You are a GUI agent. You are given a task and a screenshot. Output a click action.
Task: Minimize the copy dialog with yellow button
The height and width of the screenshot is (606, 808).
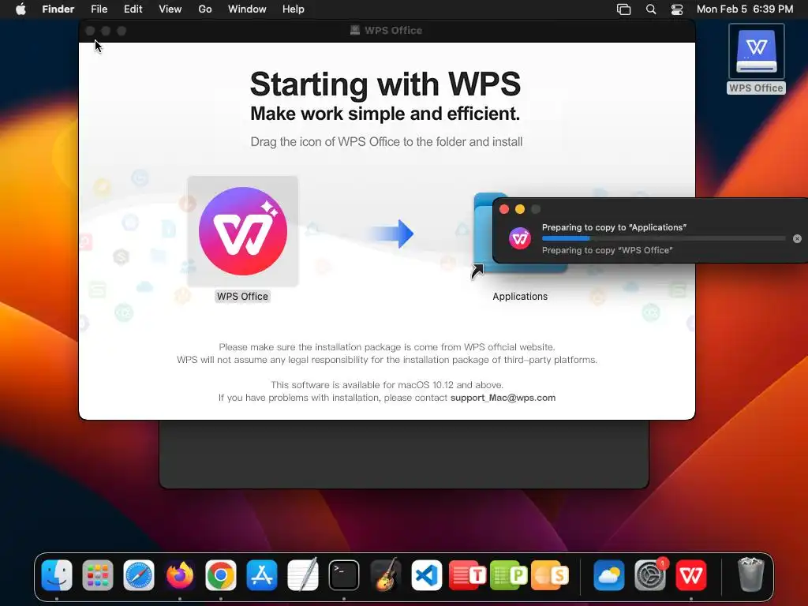(520, 209)
